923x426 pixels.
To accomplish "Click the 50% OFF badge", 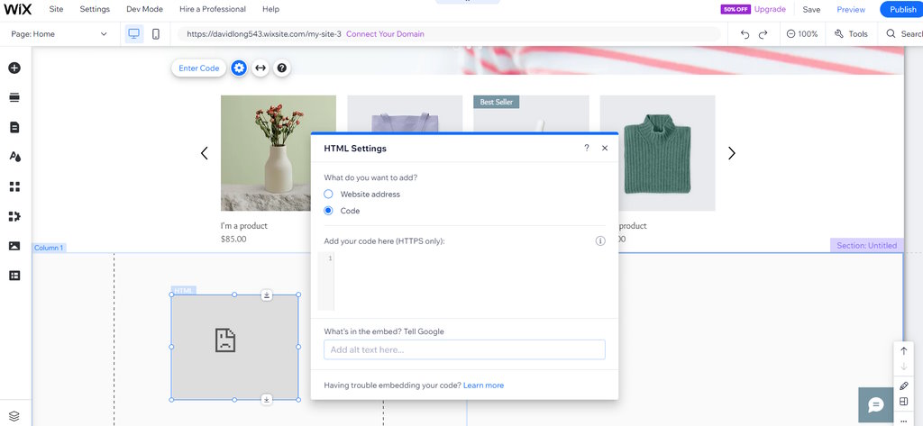I will (736, 9).
